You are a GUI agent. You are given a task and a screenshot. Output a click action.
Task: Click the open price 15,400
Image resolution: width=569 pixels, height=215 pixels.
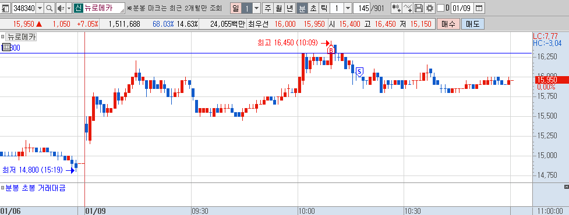[350, 24]
